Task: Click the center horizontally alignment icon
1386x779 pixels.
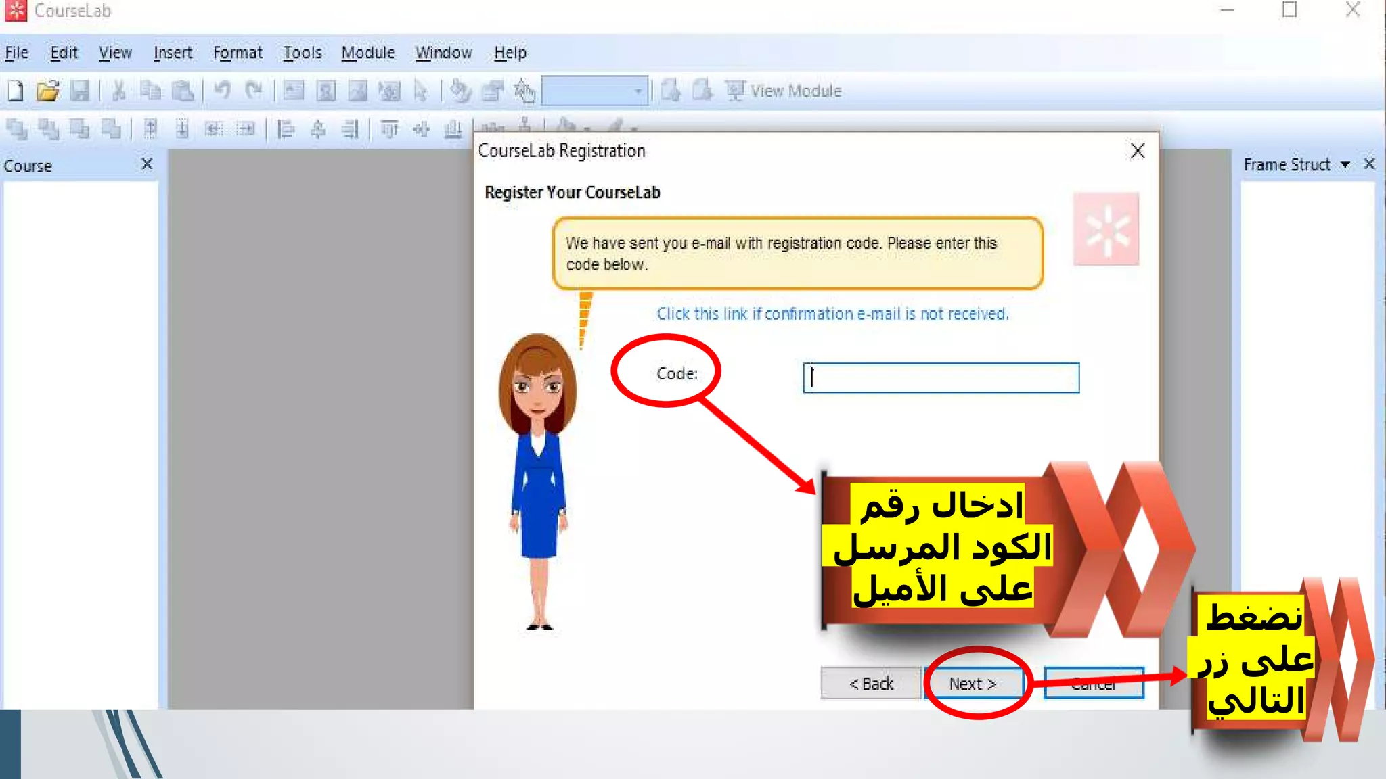Action: [x=318, y=128]
